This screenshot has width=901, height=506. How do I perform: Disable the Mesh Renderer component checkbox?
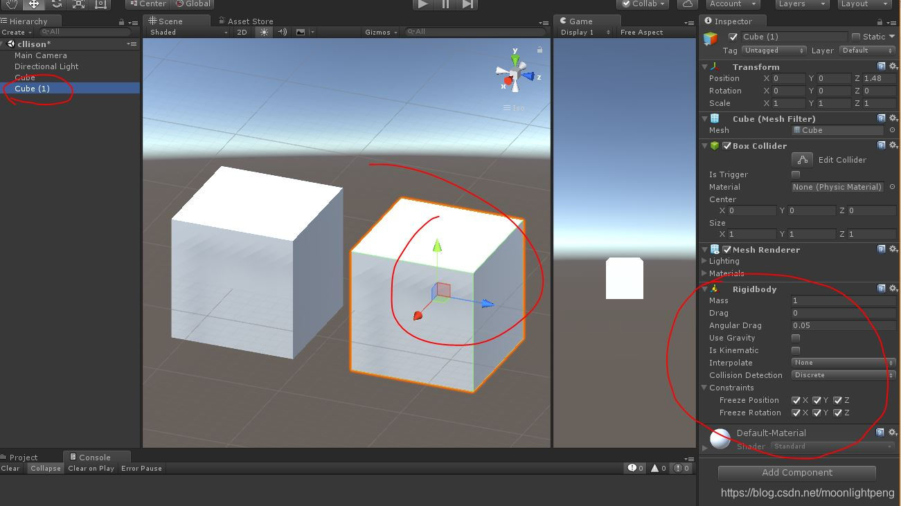tap(726, 249)
